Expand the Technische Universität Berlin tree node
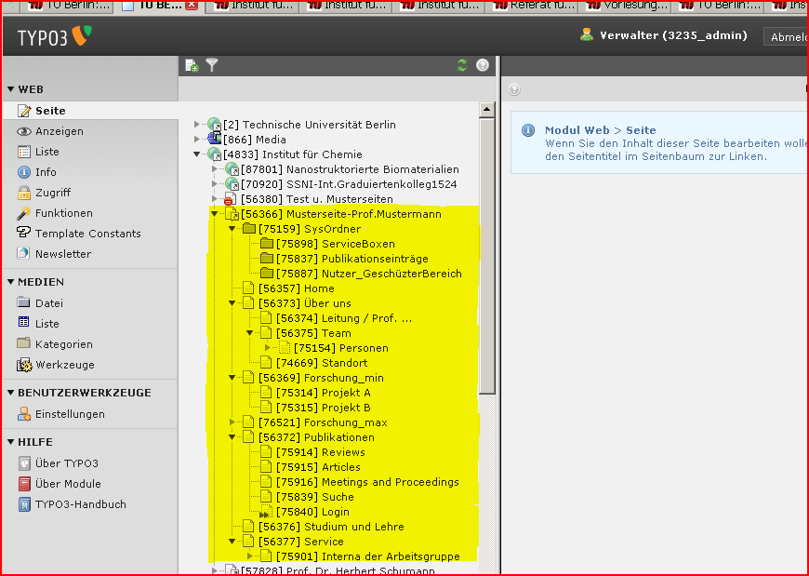 click(197, 125)
